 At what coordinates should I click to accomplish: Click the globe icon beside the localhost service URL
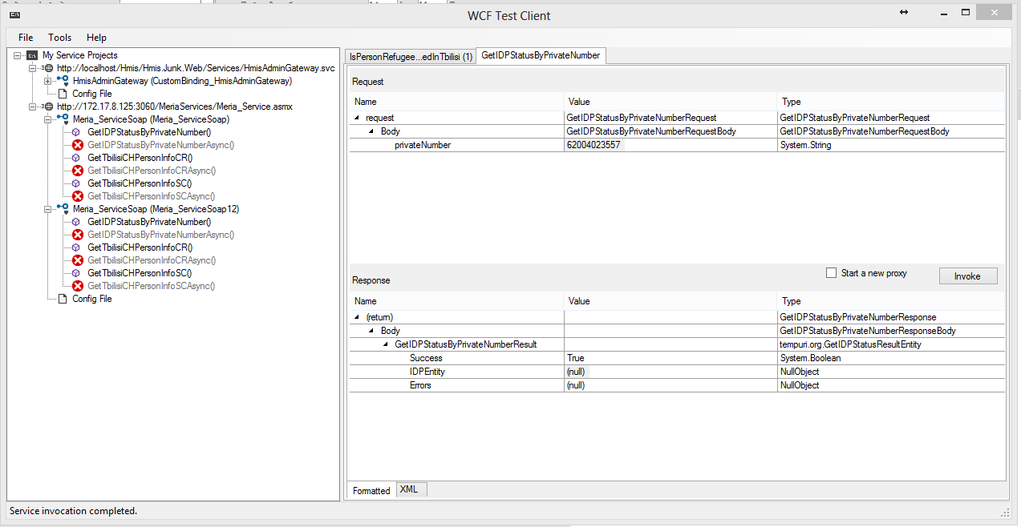[x=49, y=68]
